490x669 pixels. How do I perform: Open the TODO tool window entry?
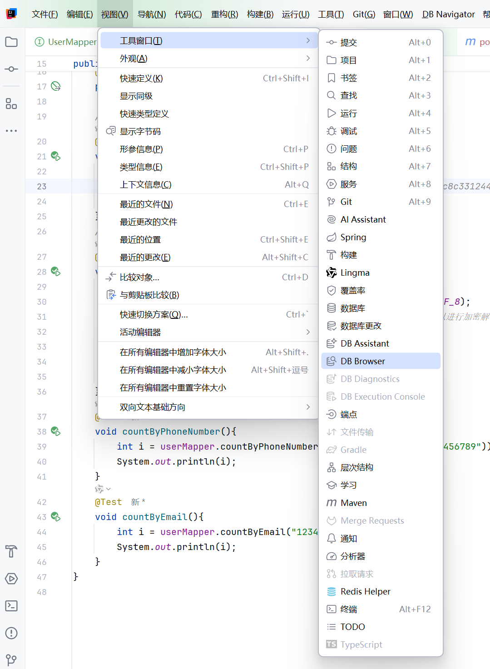click(381, 627)
